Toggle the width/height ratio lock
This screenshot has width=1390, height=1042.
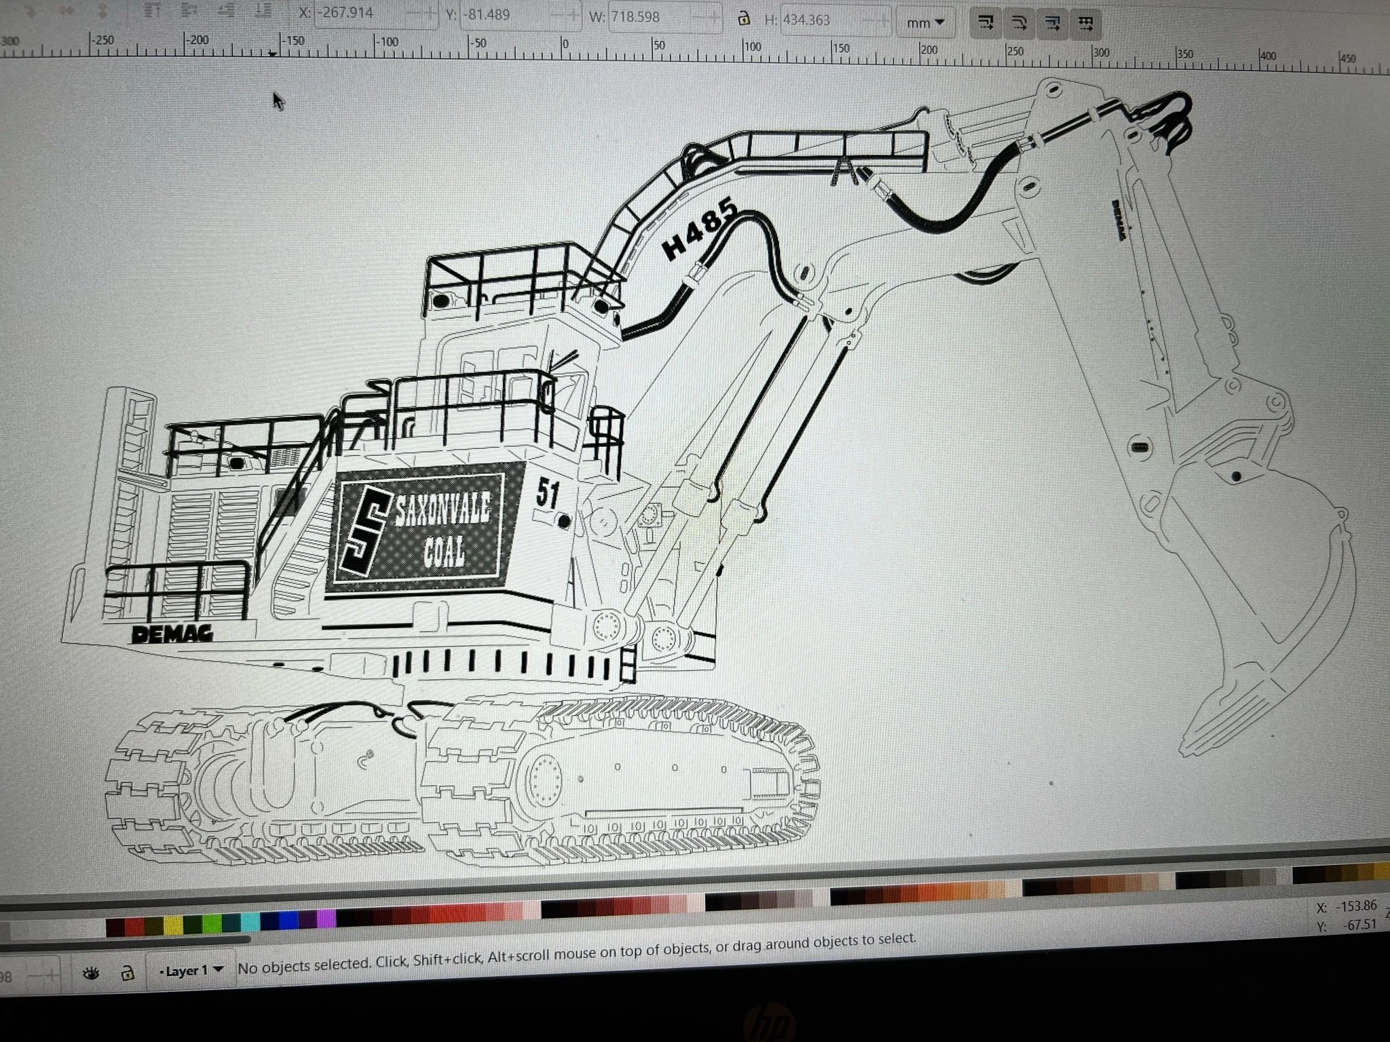744,18
